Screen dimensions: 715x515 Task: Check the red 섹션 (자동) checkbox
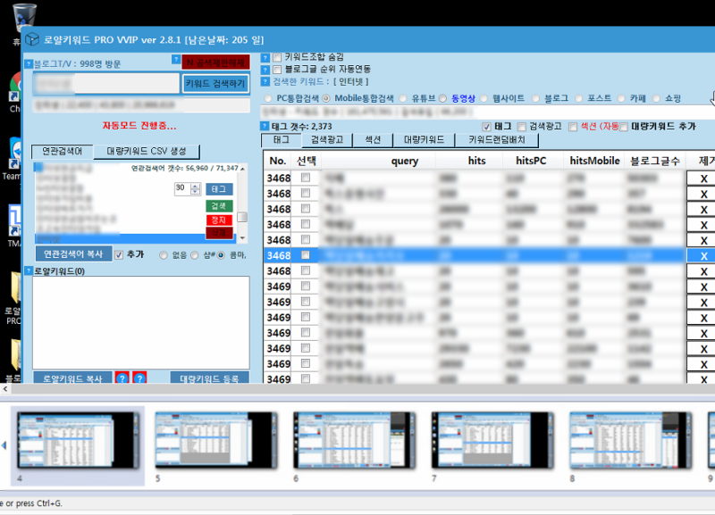pos(573,127)
